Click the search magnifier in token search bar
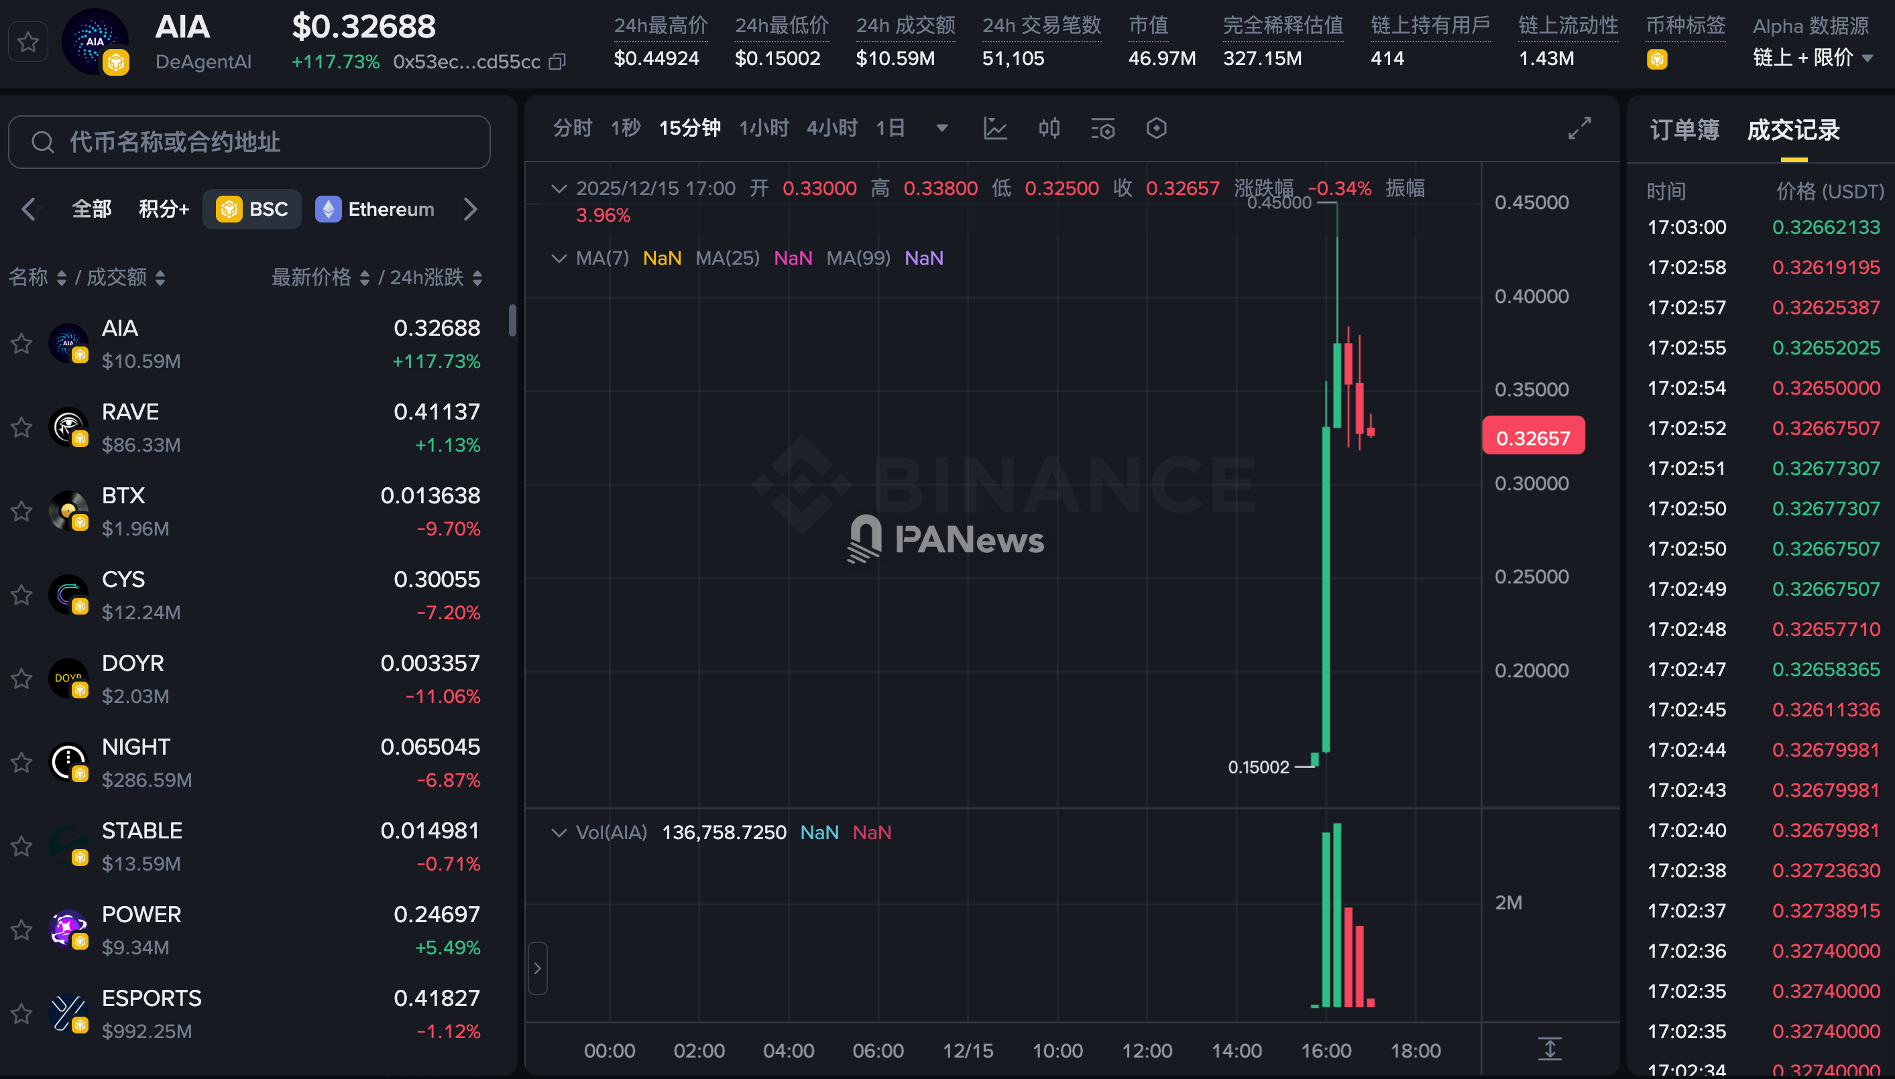Viewport: 1895px width, 1079px height. [x=42, y=141]
